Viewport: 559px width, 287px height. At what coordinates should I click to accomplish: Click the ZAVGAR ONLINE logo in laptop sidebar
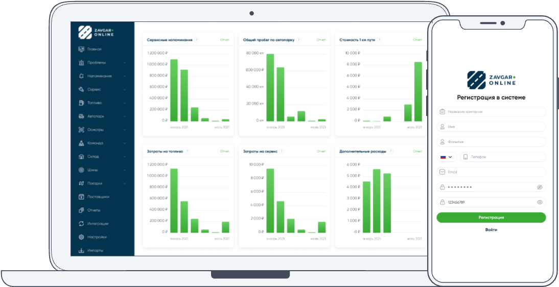[96, 32]
